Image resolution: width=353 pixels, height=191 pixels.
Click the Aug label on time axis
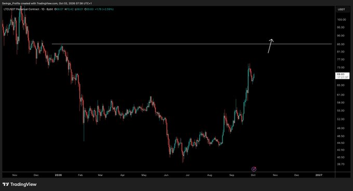click(x=210, y=175)
